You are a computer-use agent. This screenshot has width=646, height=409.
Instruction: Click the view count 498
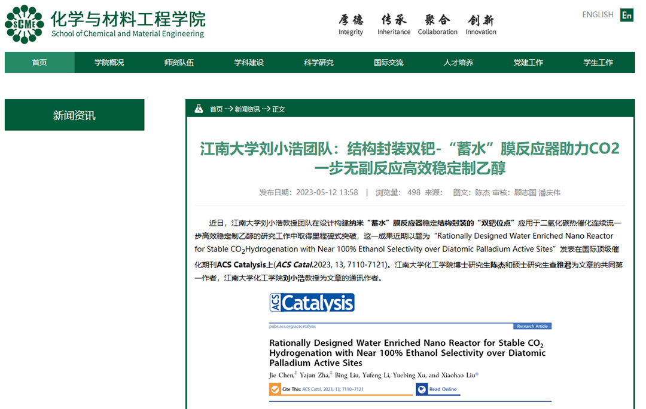(x=414, y=192)
